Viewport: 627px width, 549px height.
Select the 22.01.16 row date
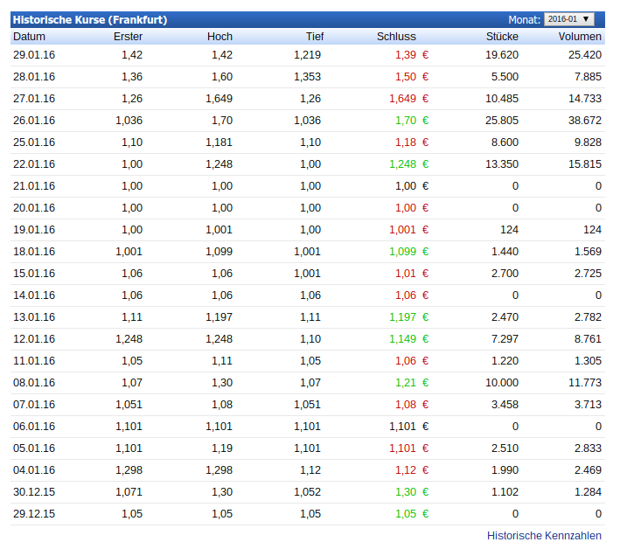click(34, 163)
